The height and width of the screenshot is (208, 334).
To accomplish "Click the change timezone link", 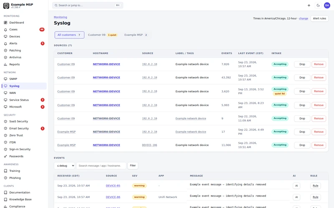I will (x=304, y=18).
